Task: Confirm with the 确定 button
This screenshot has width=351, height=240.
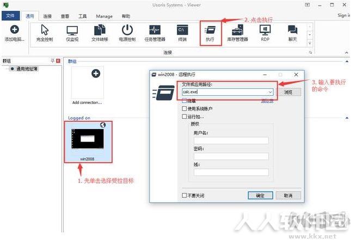Action: (x=260, y=195)
